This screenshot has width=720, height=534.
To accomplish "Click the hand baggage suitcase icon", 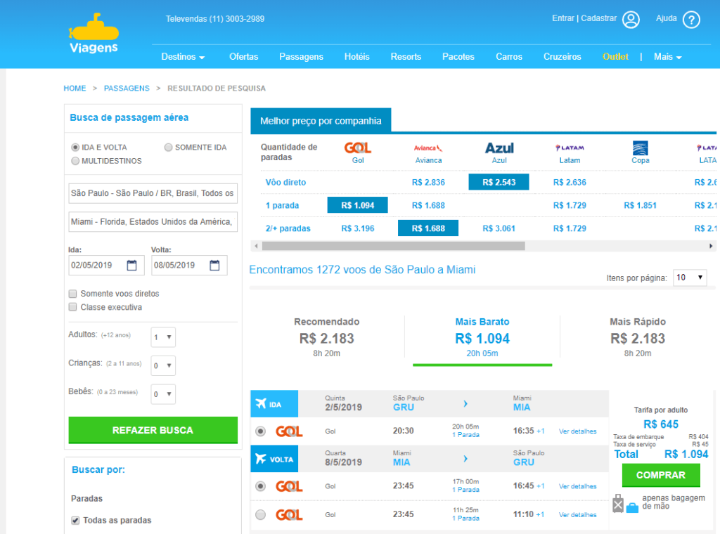I will tap(632, 508).
